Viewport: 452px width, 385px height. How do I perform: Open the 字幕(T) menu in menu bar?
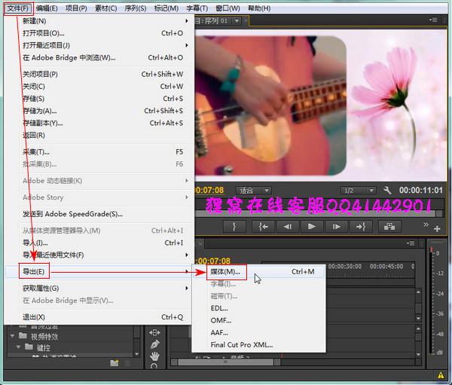point(197,8)
